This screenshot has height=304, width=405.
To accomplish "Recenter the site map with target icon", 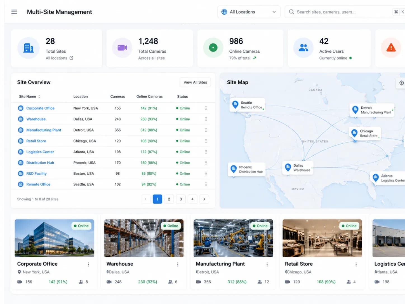I will click(401, 83).
